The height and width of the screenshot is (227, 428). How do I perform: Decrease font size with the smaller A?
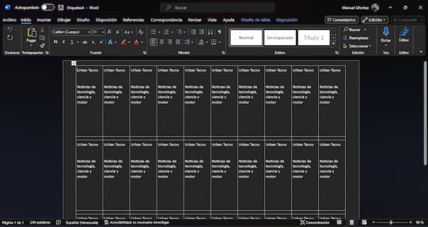[118, 32]
